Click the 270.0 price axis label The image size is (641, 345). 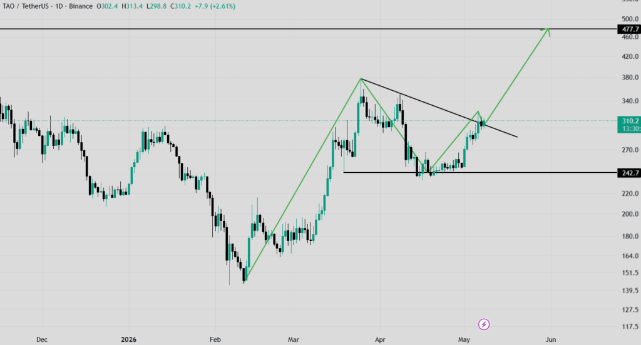(630, 150)
